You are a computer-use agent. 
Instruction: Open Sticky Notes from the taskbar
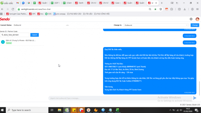pyautogui.click(x=74, y=110)
